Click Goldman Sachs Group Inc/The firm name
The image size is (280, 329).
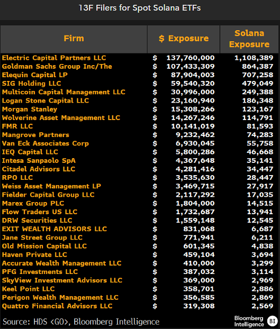pyautogui.click(x=57, y=67)
